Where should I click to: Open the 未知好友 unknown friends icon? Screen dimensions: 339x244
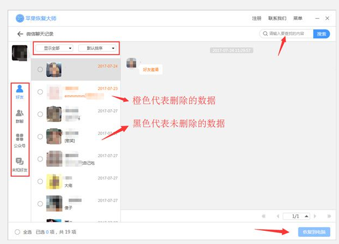[x=20, y=165]
